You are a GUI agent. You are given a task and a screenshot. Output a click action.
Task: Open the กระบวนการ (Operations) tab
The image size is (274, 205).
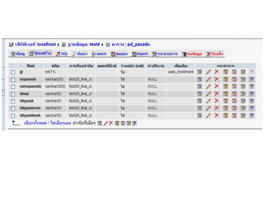[x=165, y=54]
